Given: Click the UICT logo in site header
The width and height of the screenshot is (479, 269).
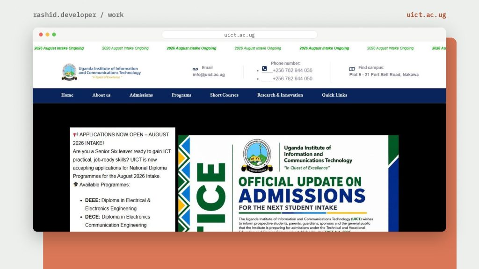Looking at the screenshot, I should tap(101, 72).
